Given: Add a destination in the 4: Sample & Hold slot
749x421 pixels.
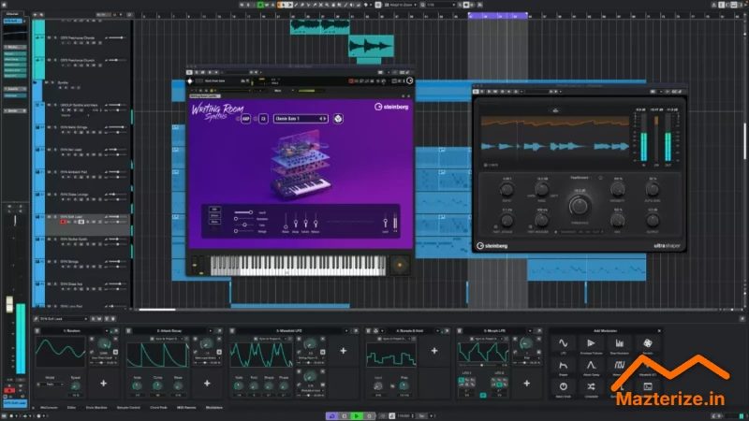Looking at the screenshot, I should coord(434,351).
